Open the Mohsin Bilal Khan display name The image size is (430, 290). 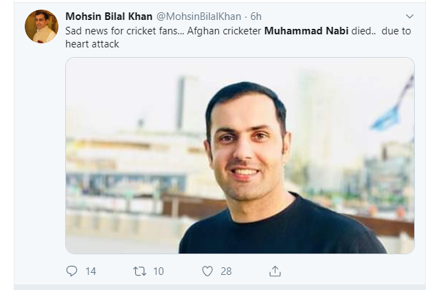(x=109, y=16)
